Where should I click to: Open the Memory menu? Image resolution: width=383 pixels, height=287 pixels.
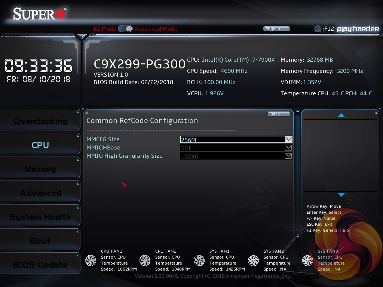(40, 169)
